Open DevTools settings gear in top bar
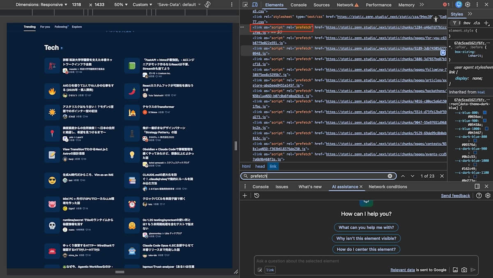The height and width of the screenshot is (278, 493). pyautogui.click(x=468, y=5)
